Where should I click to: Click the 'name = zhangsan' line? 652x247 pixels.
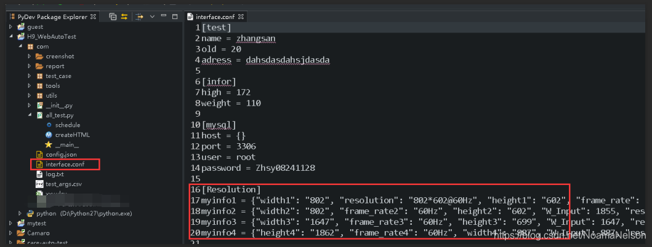coord(238,38)
